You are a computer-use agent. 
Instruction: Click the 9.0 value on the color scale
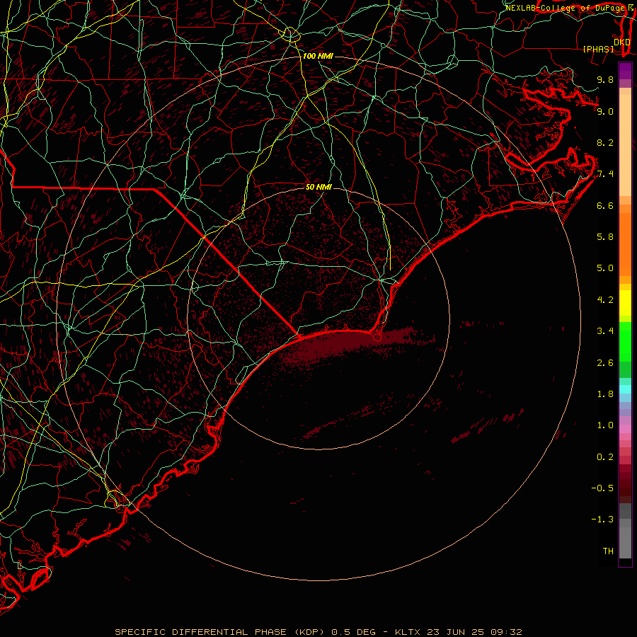pyautogui.click(x=605, y=111)
